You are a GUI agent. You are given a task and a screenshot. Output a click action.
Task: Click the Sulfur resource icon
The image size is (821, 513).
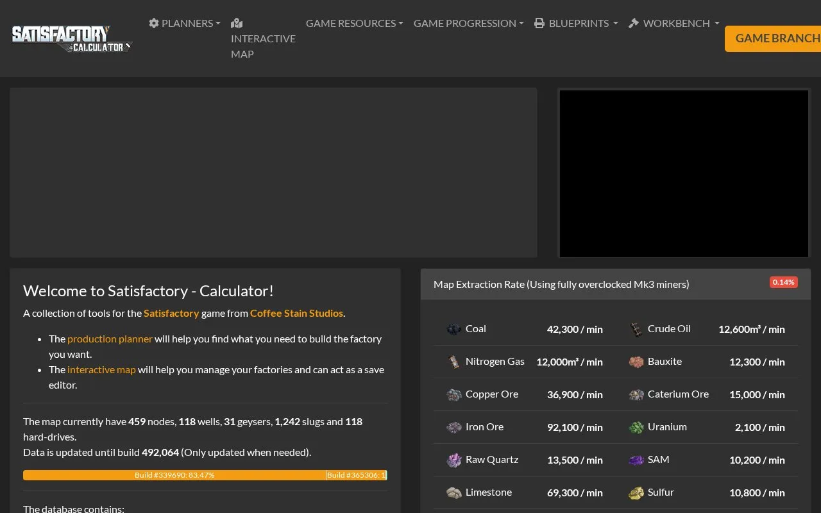636,492
